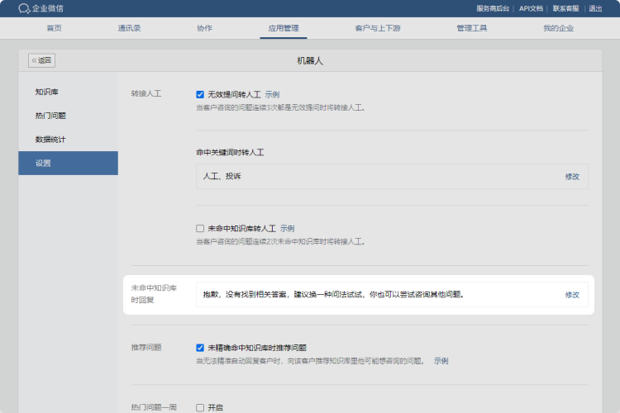Click the 机器人 page title

(310, 61)
